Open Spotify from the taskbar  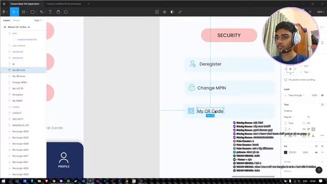click(68, 181)
